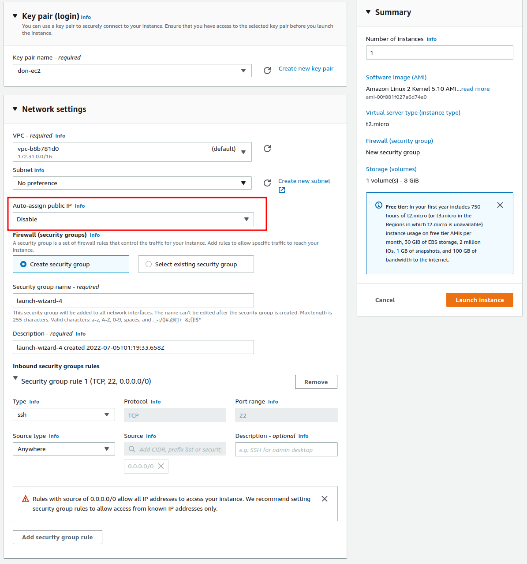Click the Security group name input field
Screen dimensions: 527x564
click(133, 300)
